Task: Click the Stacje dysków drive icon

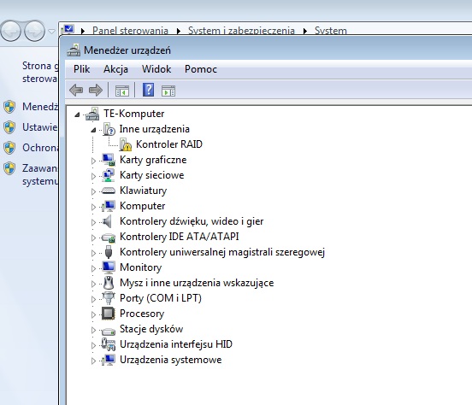Action: point(109,331)
